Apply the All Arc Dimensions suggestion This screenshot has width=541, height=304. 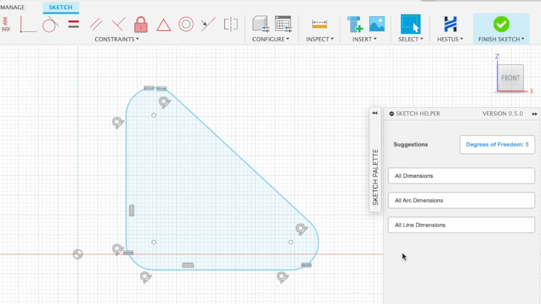coord(462,200)
